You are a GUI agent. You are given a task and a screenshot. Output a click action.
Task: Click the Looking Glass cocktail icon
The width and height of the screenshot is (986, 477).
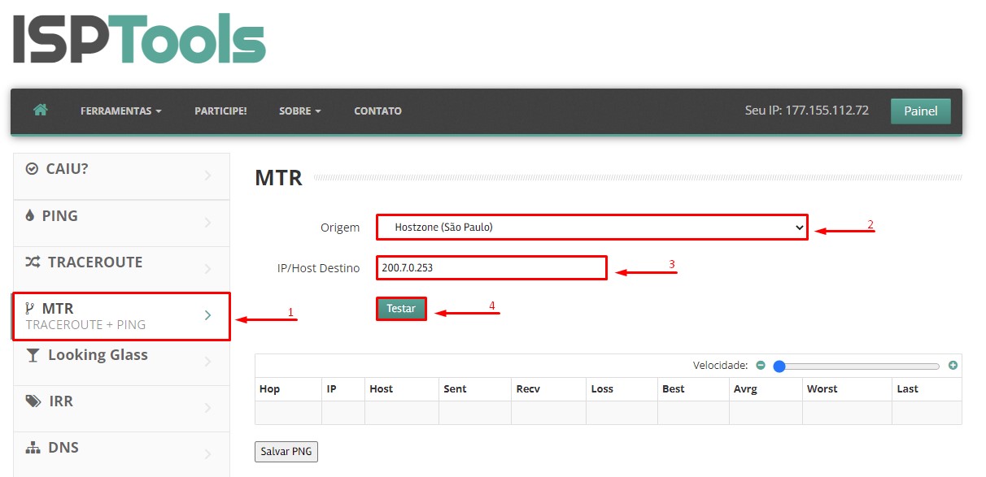(x=33, y=355)
